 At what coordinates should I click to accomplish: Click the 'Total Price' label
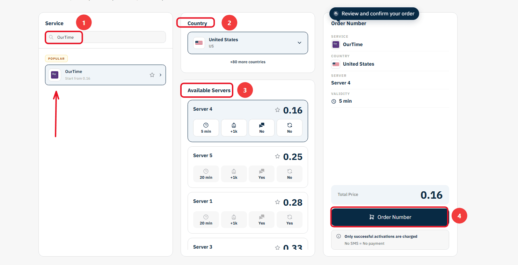point(348,194)
